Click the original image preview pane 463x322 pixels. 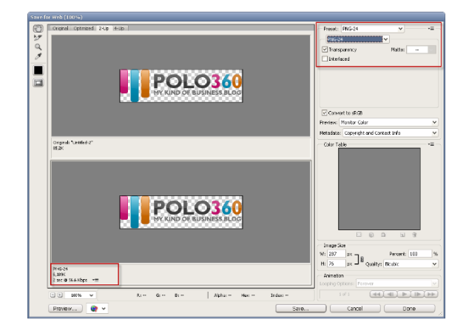(180, 86)
